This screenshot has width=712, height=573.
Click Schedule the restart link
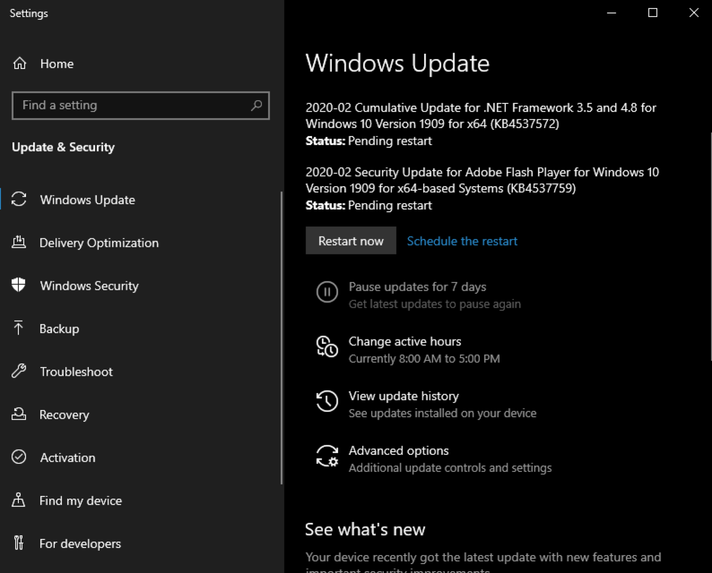462,241
